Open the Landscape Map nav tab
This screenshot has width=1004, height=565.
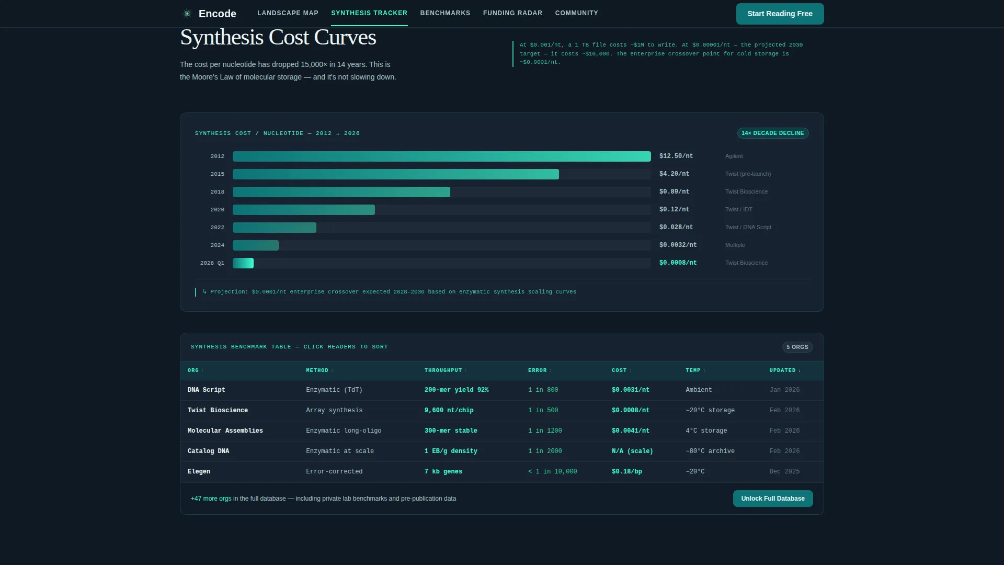288,13
